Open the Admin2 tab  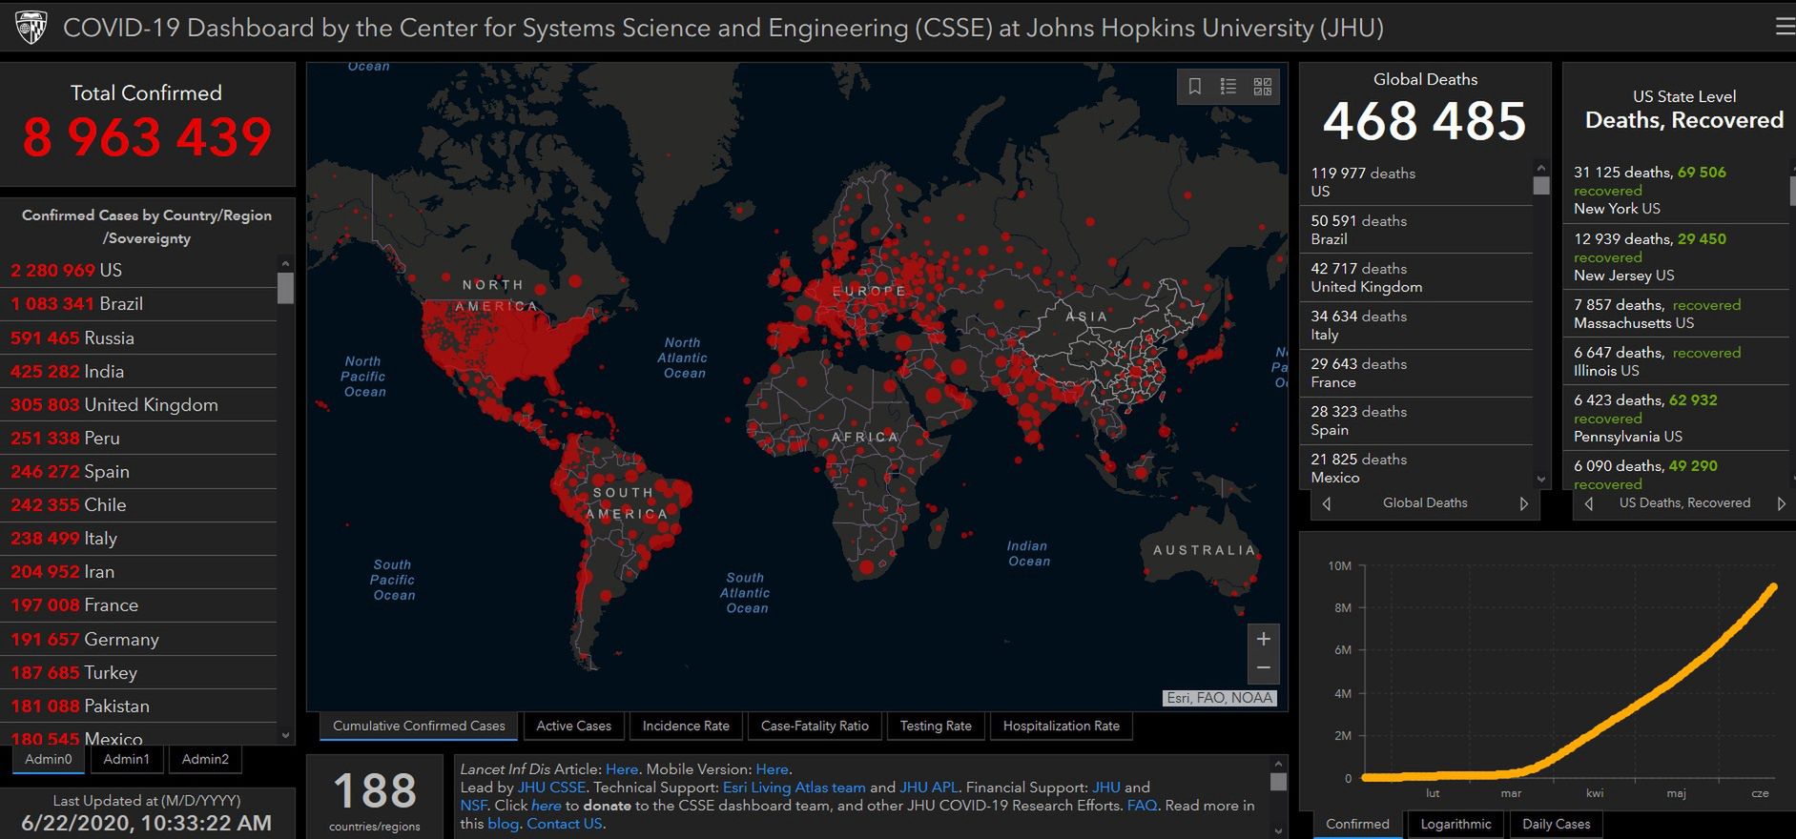tap(205, 760)
